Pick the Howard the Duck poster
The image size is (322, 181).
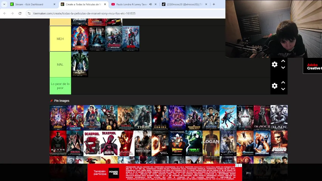click(177, 143)
